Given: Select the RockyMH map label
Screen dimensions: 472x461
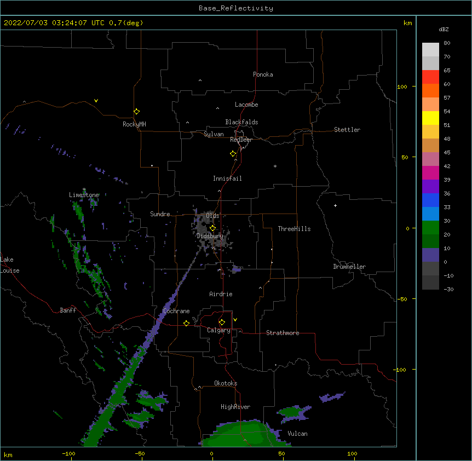Looking at the screenshot, I should (134, 124).
